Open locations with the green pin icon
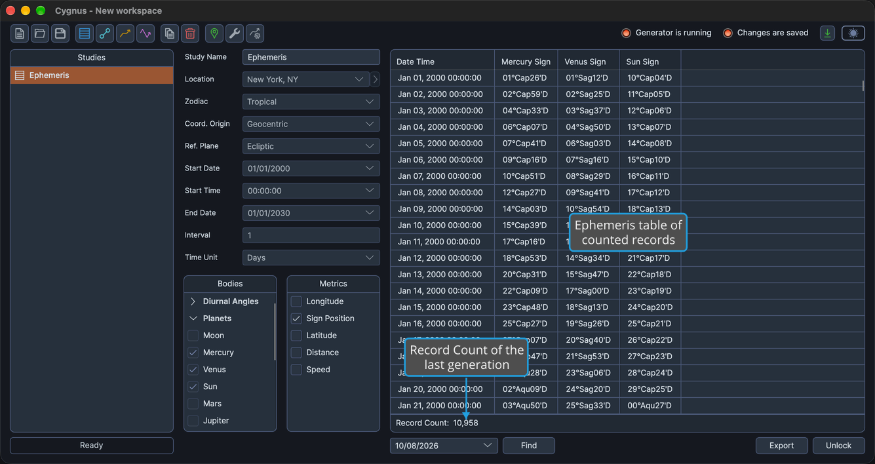This screenshot has height=464, width=875. pos(214,33)
